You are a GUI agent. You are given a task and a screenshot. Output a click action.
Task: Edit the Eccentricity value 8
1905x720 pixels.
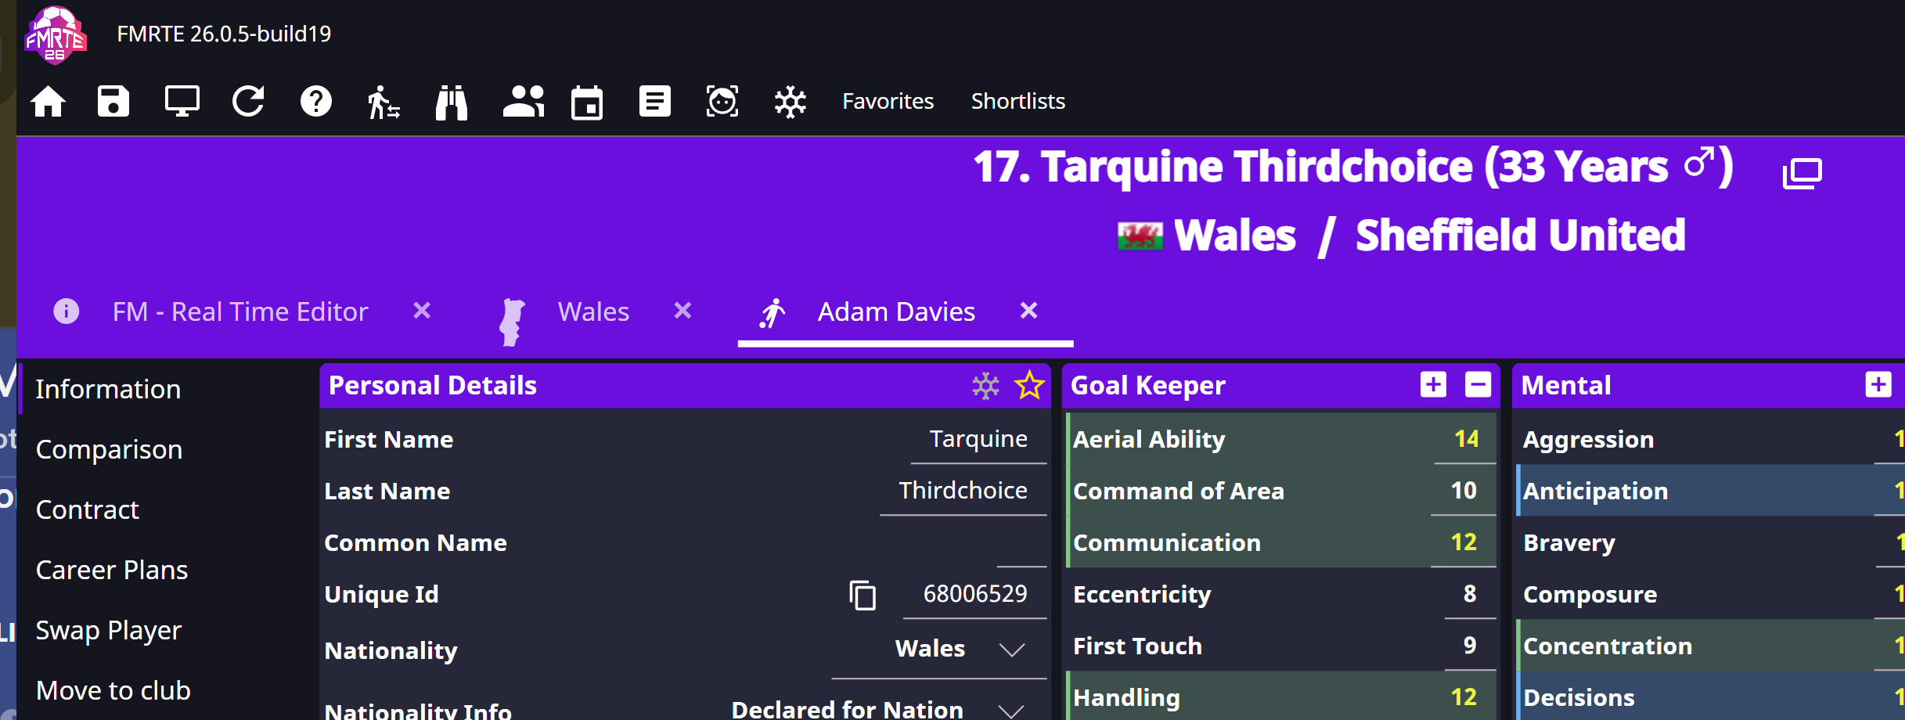[x=1470, y=594]
